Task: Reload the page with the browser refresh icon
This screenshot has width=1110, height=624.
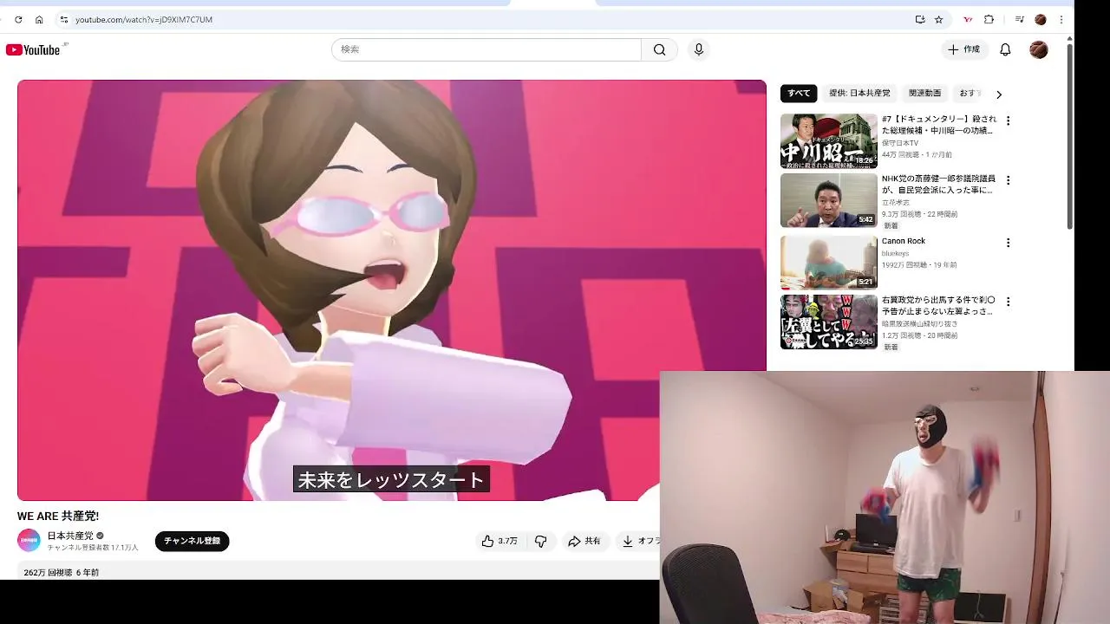Action: click(x=18, y=19)
